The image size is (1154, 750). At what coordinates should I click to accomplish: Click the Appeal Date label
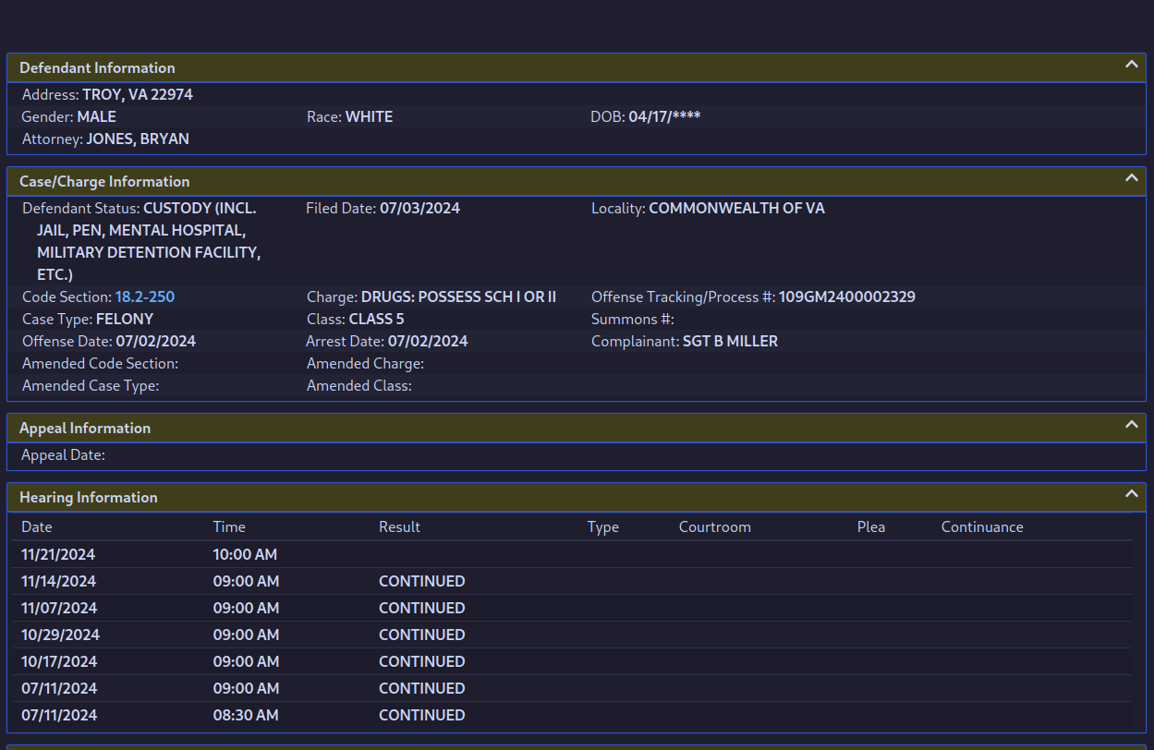(x=64, y=454)
